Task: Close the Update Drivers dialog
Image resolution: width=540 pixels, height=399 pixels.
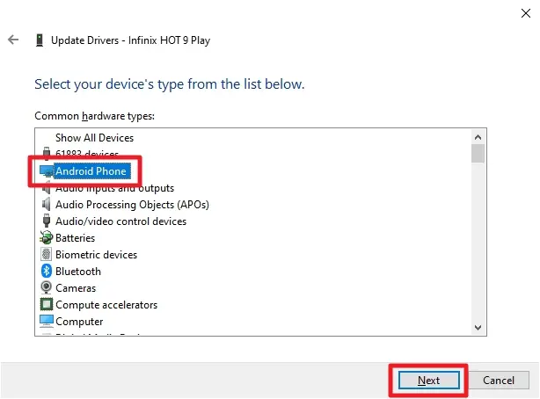Action: 526,13
